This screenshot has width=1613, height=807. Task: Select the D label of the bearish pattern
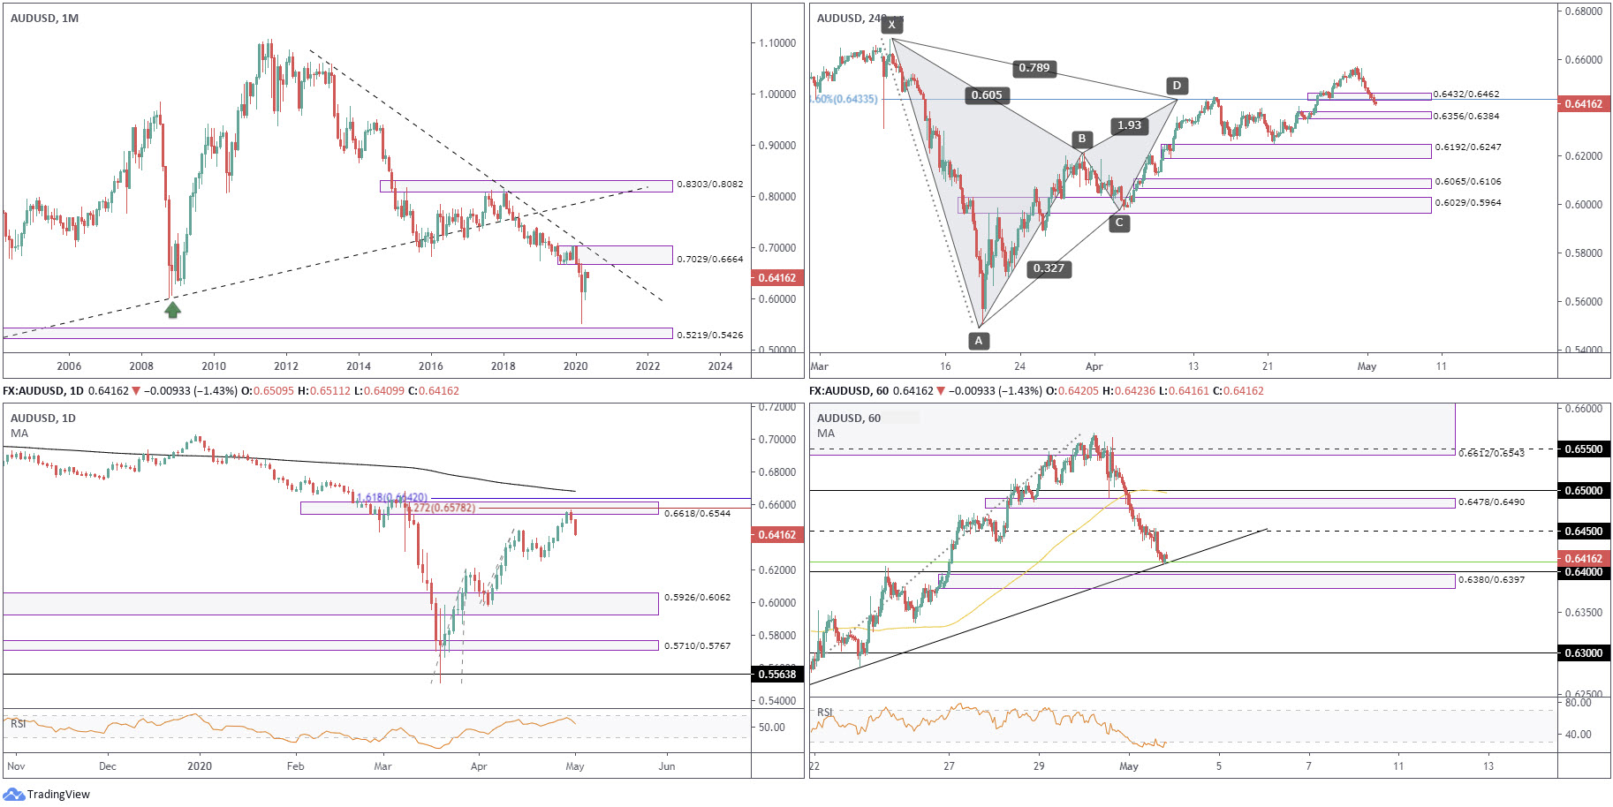tap(1177, 86)
